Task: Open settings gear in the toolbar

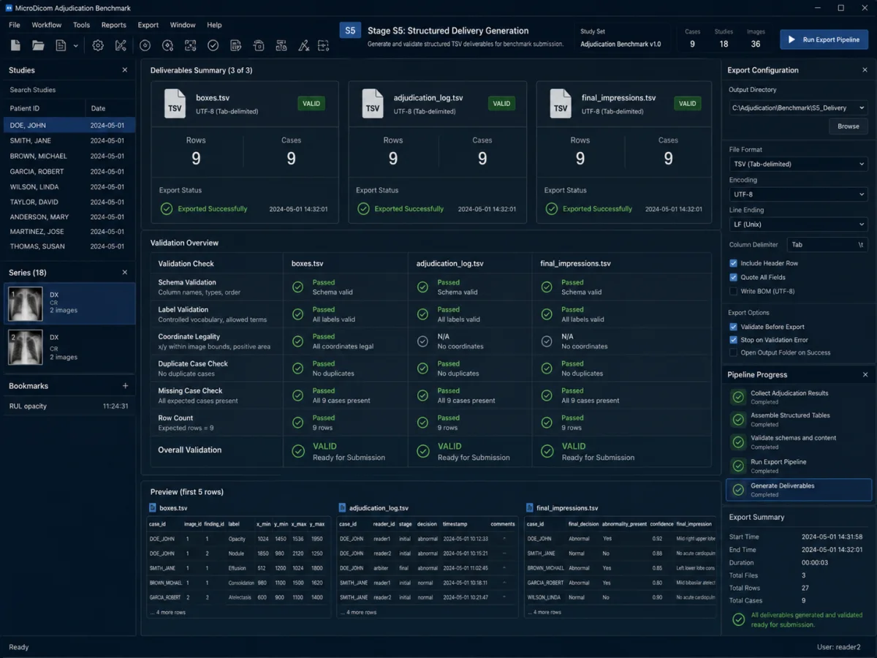Action: click(x=98, y=45)
